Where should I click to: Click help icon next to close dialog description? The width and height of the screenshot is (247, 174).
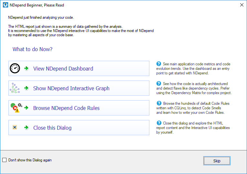click(x=159, y=123)
